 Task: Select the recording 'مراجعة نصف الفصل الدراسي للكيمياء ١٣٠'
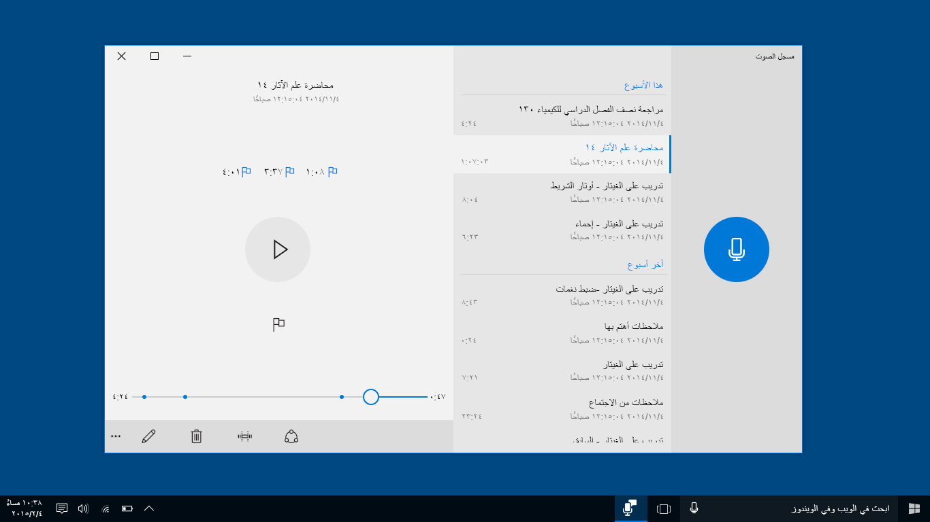(562, 116)
